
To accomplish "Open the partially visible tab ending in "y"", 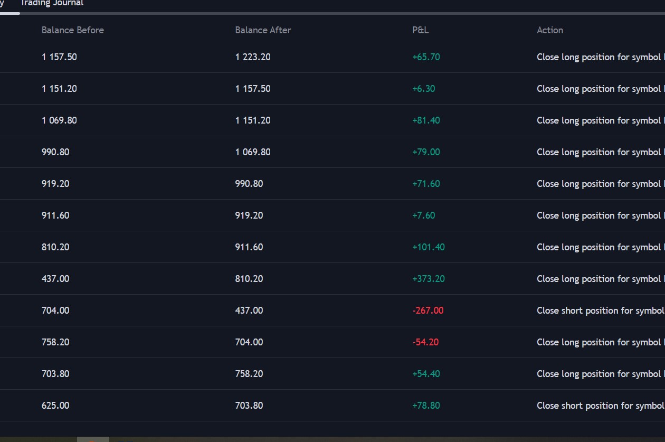I will pyautogui.click(x=3, y=3).
